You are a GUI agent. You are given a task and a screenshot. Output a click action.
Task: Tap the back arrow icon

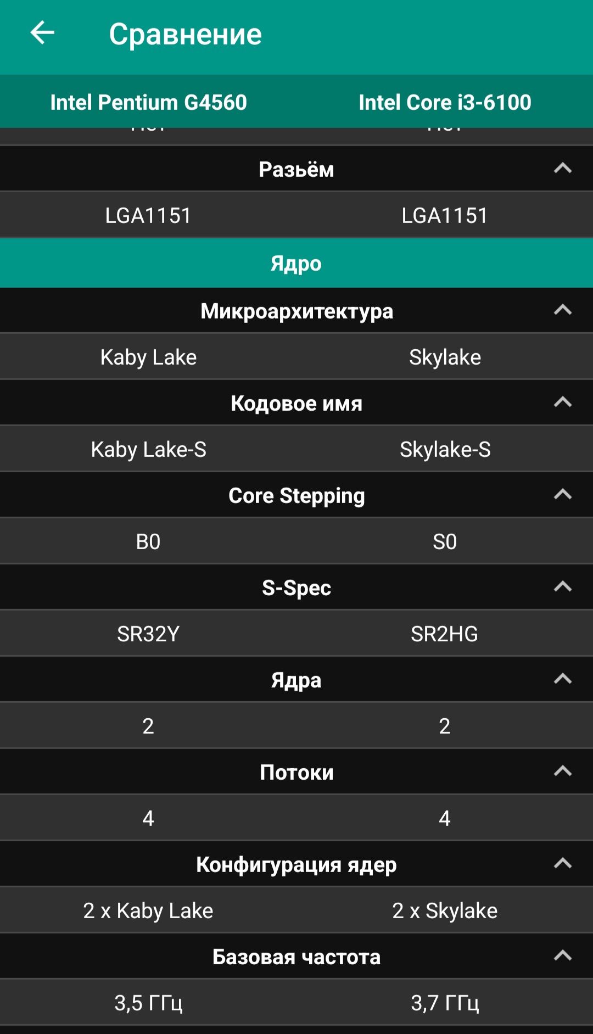(x=42, y=33)
